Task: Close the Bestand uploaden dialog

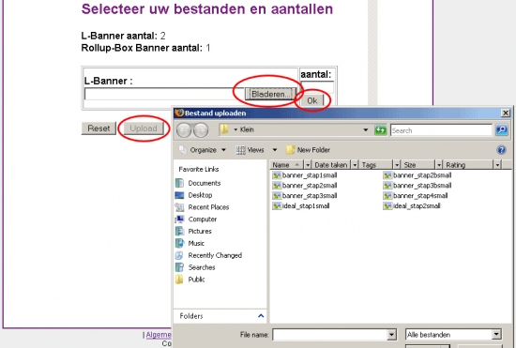Action: (506, 113)
